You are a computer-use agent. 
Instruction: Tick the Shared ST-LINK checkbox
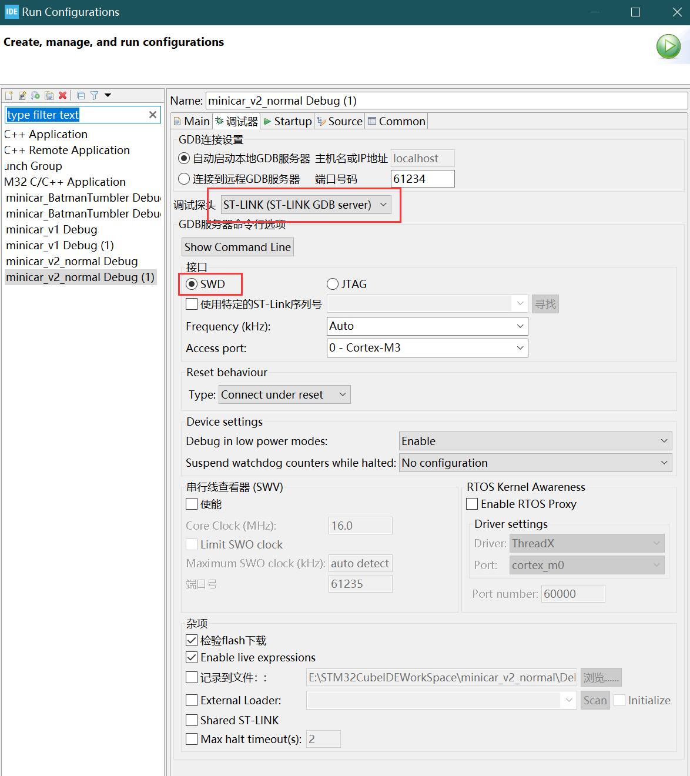192,720
